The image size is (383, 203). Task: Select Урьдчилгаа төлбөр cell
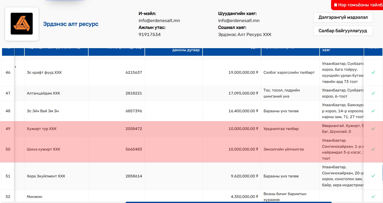(x=290, y=129)
